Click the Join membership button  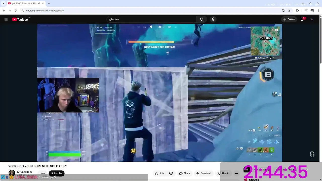coord(42,173)
